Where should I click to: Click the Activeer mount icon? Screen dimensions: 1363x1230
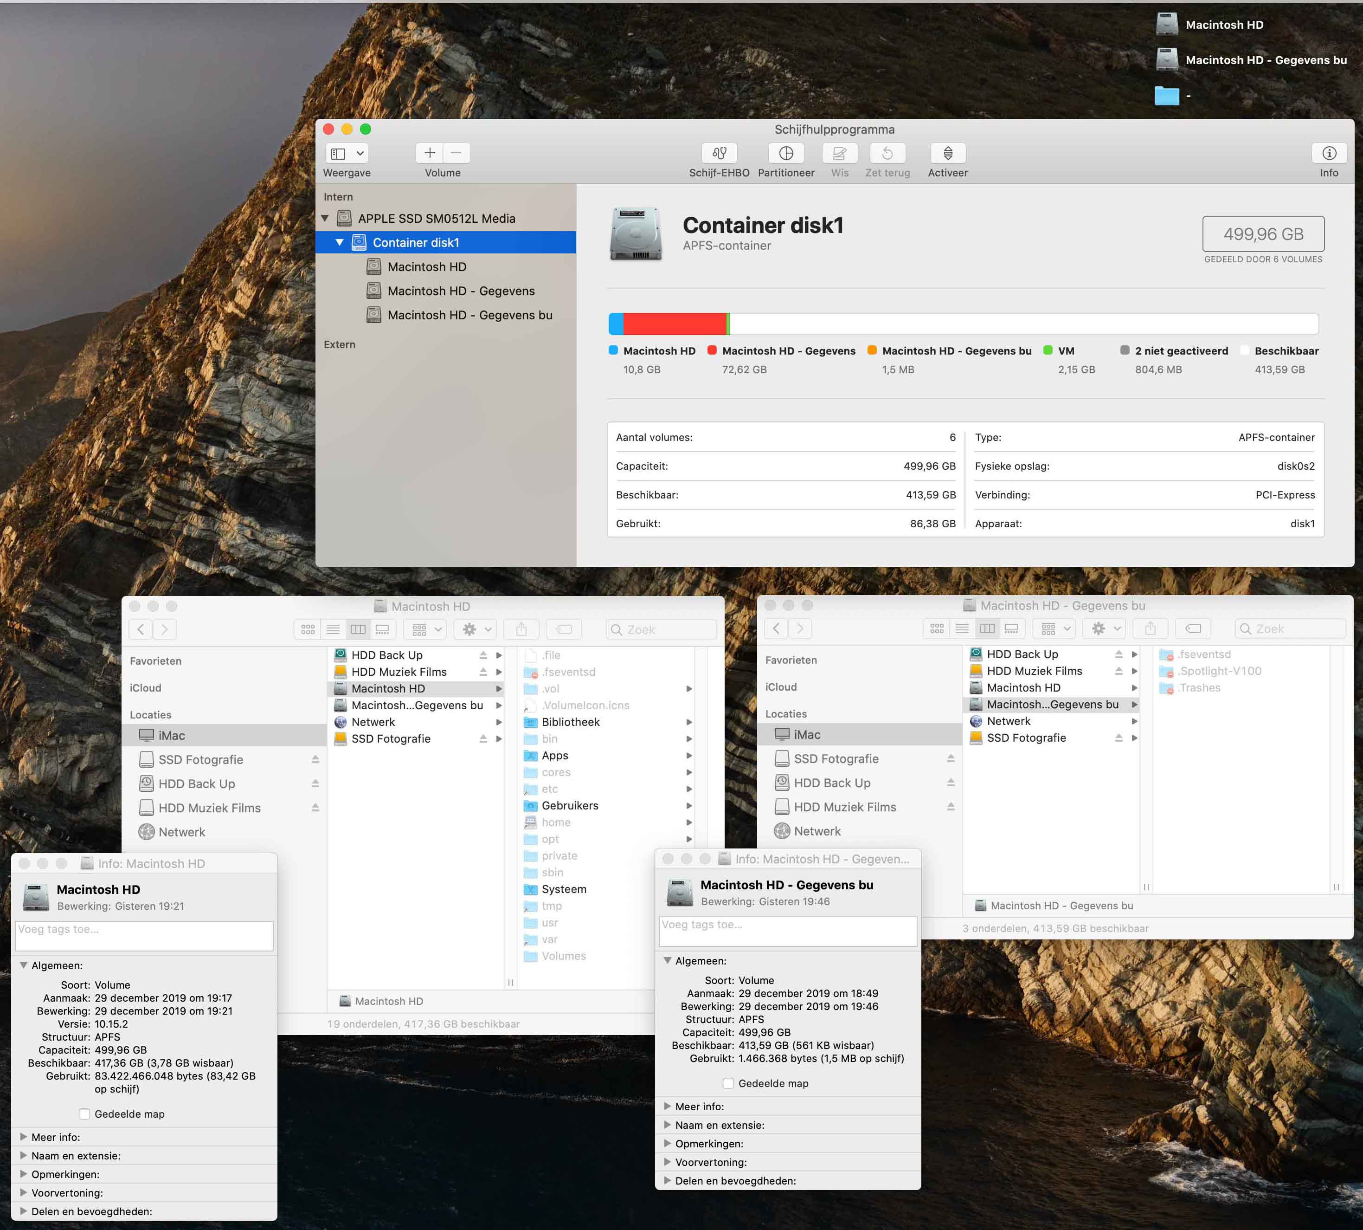pyautogui.click(x=948, y=154)
